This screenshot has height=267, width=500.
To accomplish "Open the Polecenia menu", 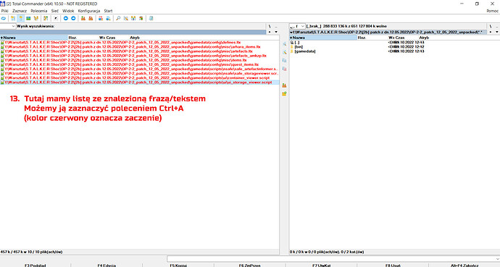I will pyautogui.click(x=39, y=11).
